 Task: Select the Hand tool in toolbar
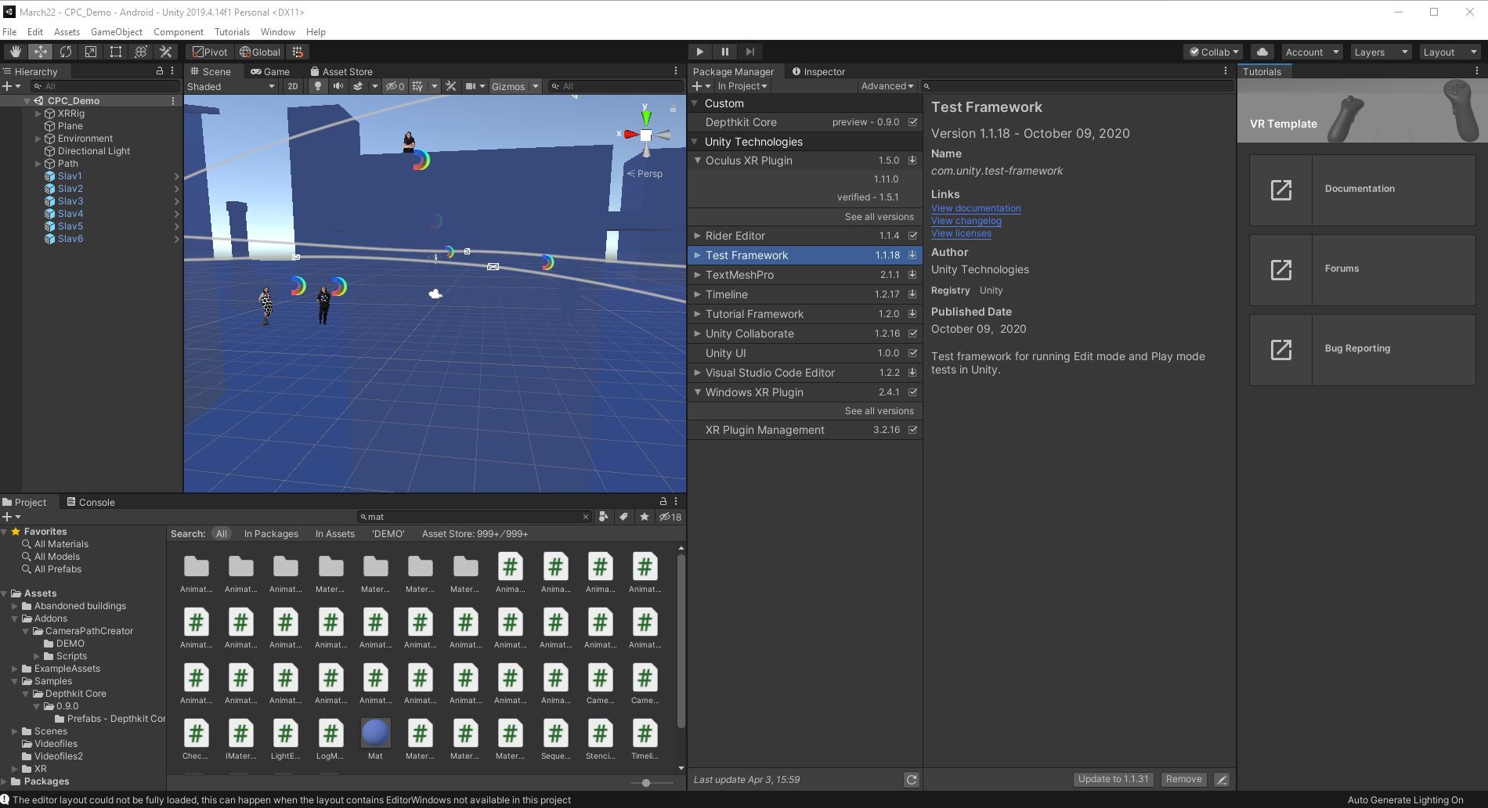coord(15,52)
